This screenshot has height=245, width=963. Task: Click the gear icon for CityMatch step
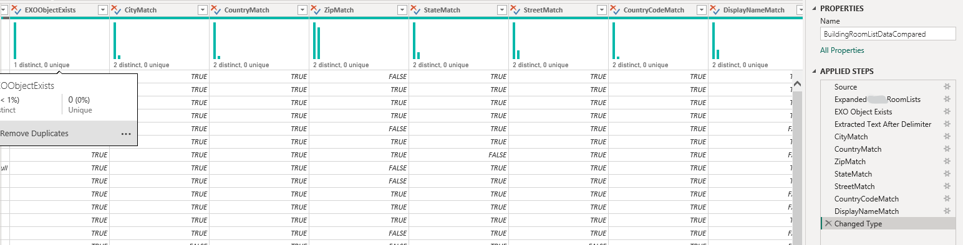[x=947, y=137]
